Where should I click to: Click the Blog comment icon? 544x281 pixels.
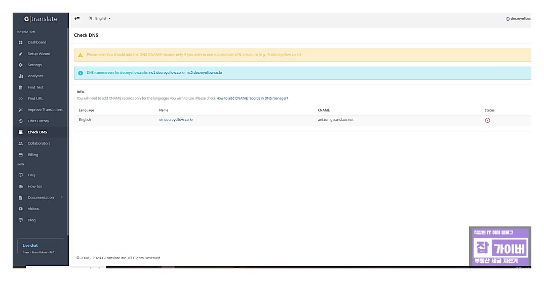tap(20, 220)
